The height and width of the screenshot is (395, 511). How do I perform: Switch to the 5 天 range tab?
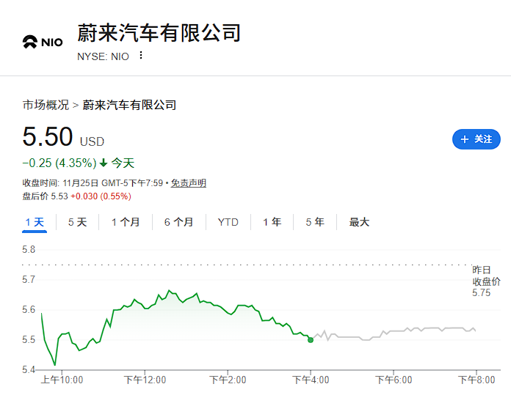[x=78, y=222]
